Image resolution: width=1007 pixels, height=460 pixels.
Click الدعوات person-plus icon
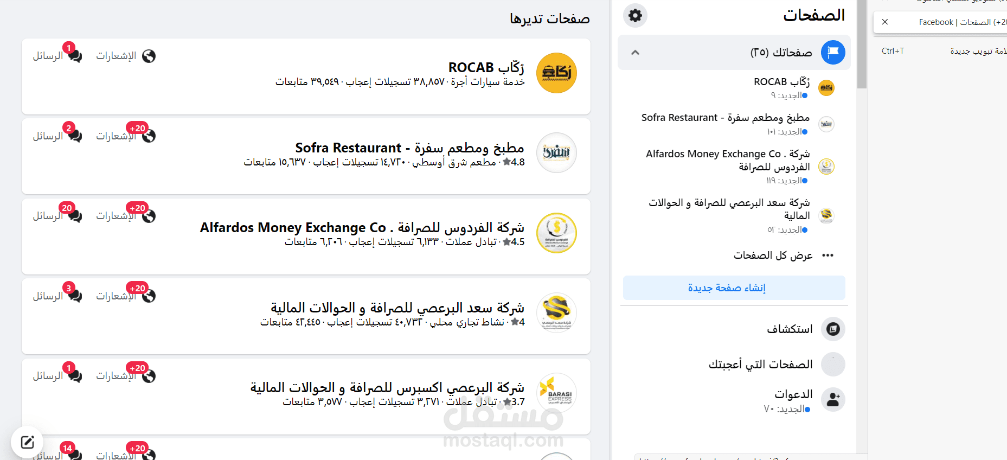click(833, 400)
